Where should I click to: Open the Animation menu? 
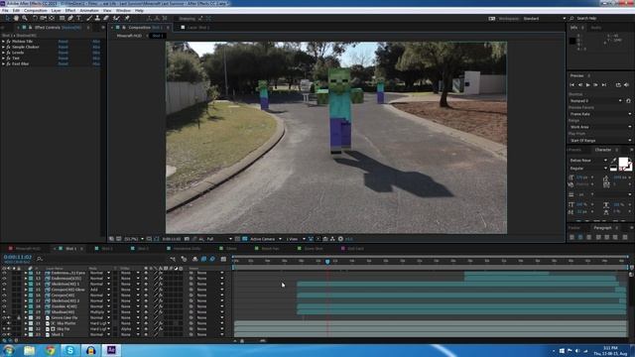click(x=89, y=11)
